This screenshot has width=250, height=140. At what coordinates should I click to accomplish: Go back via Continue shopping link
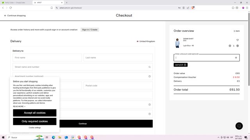15,16
